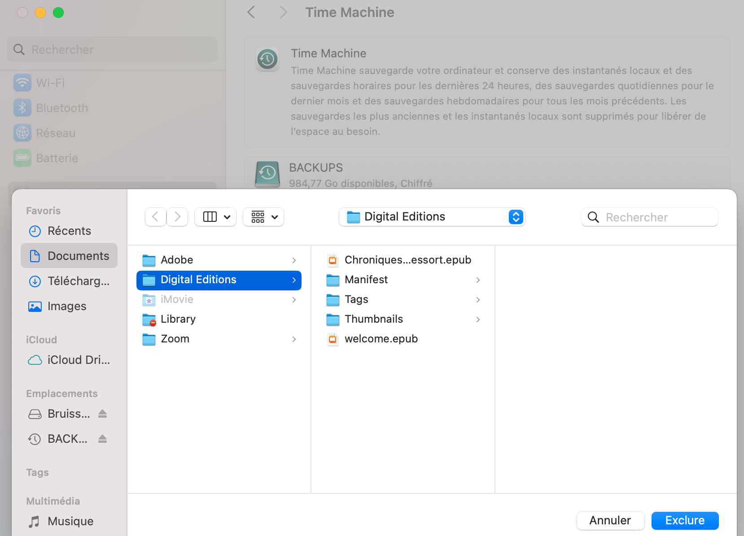The image size is (744, 536).
Task: Open Wi-Fi in System Settings sidebar
Action: (x=112, y=83)
